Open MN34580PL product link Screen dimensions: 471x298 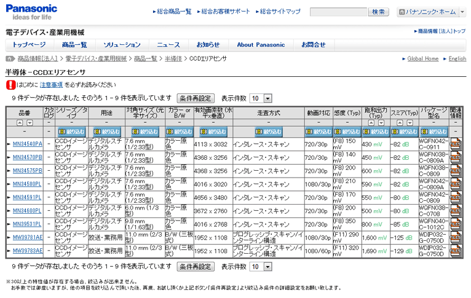[27, 184]
